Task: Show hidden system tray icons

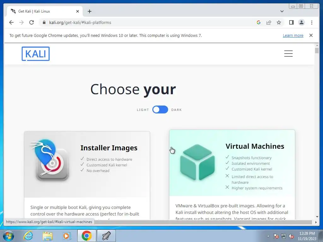Action: [x=268, y=236]
